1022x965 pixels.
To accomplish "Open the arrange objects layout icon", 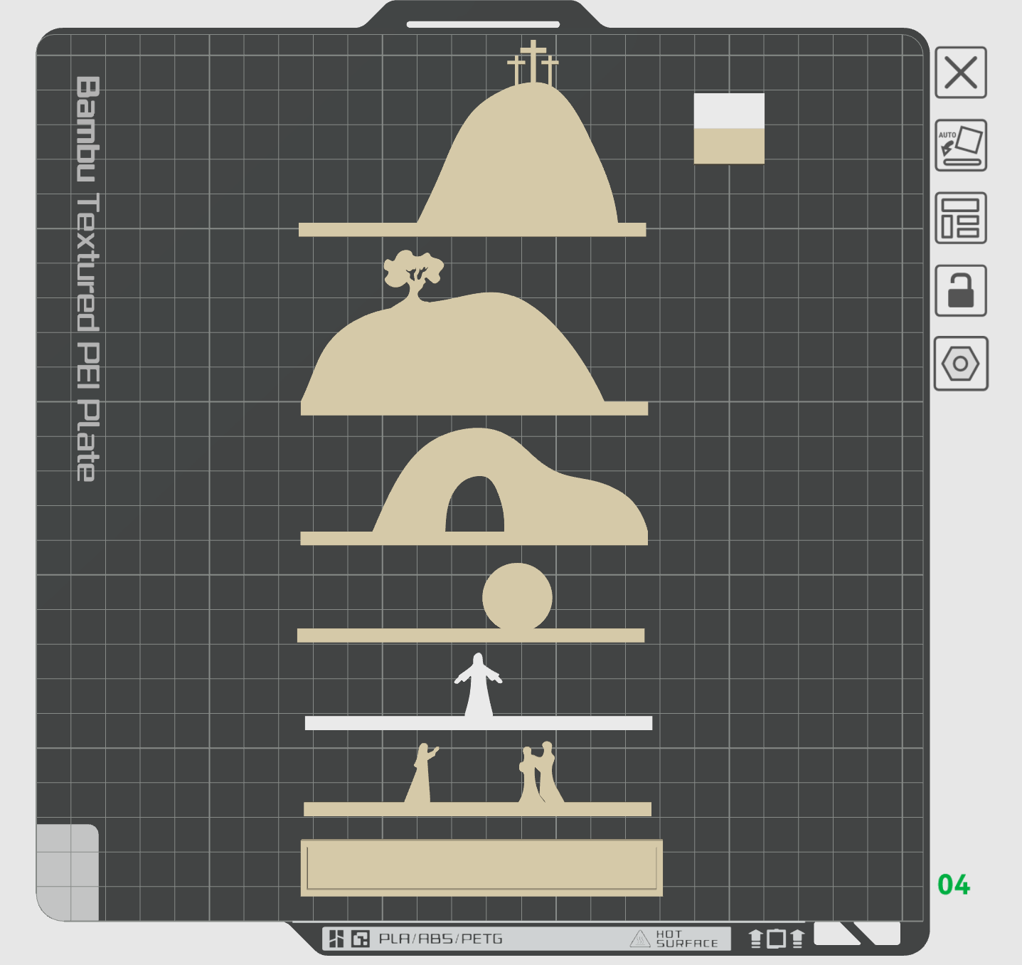I will point(960,218).
